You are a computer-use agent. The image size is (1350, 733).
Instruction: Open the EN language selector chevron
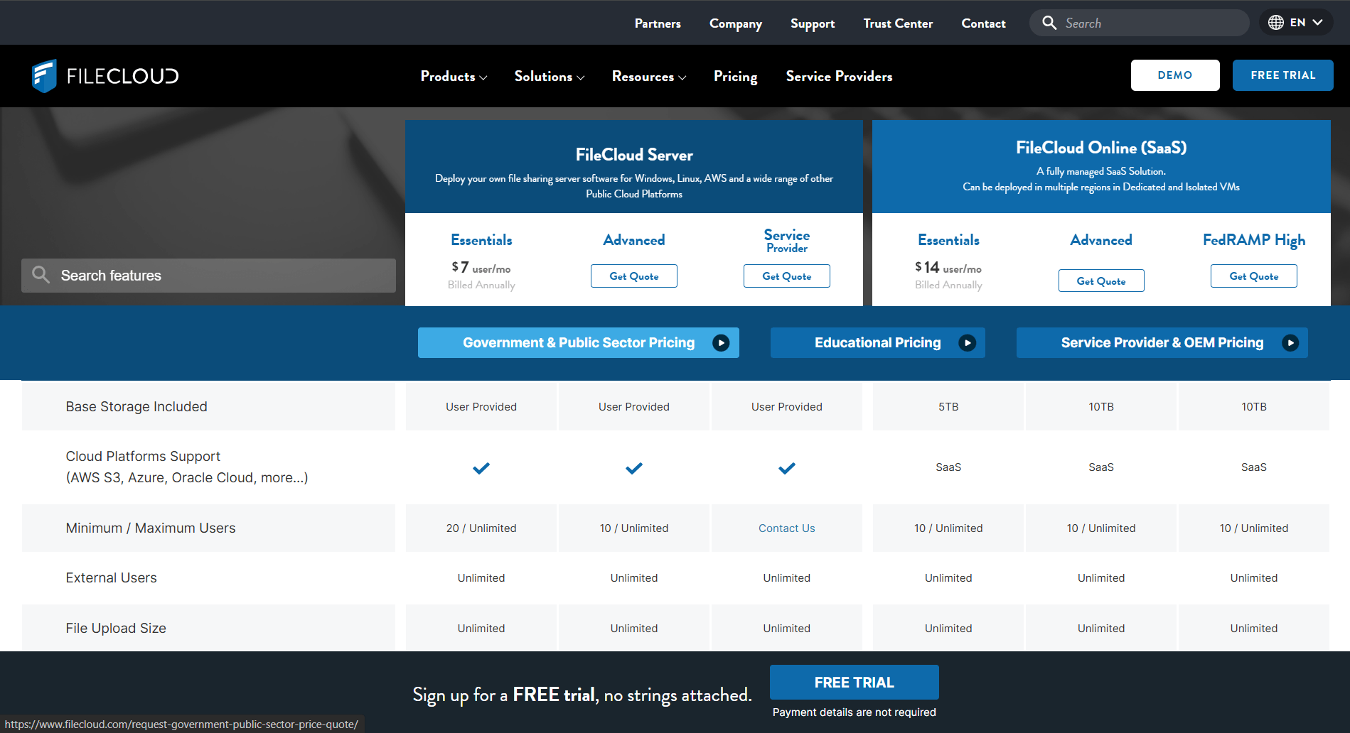(x=1317, y=23)
